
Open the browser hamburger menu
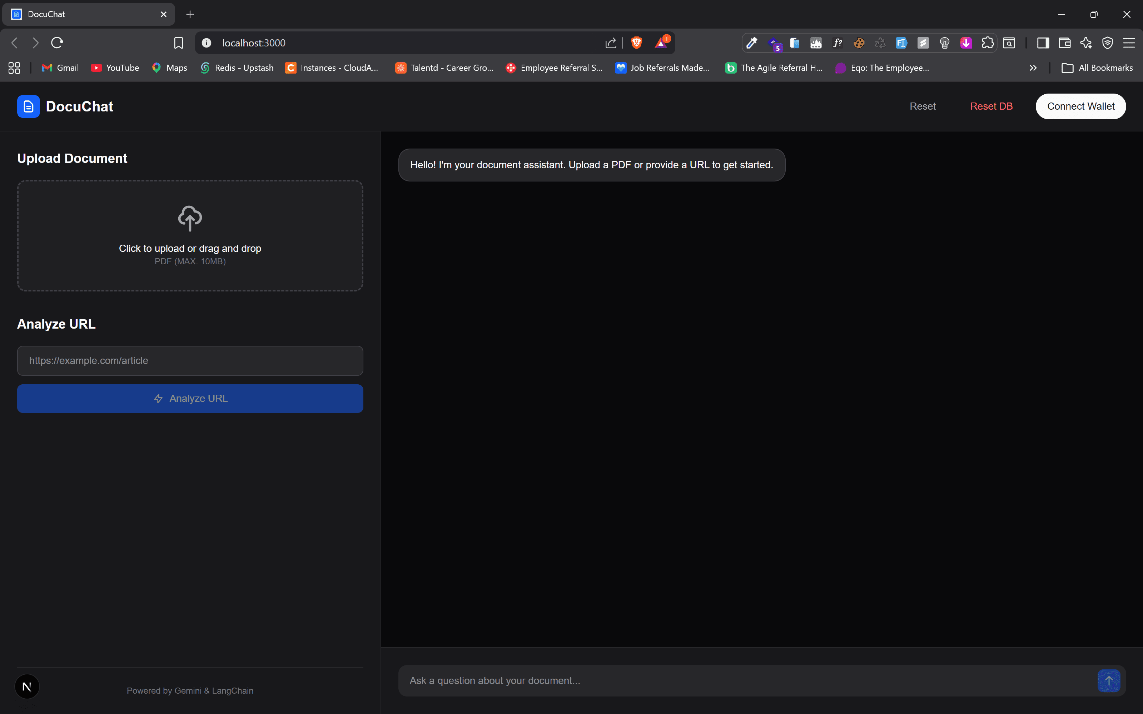click(x=1129, y=43)
